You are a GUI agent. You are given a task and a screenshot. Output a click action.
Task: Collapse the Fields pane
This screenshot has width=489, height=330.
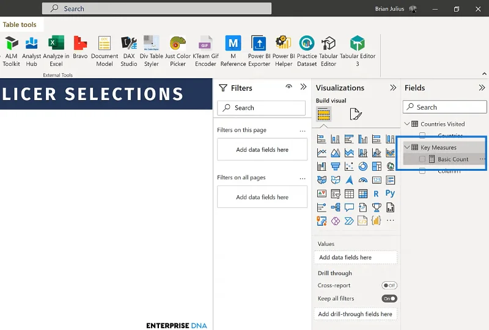(x=482, y=88)
